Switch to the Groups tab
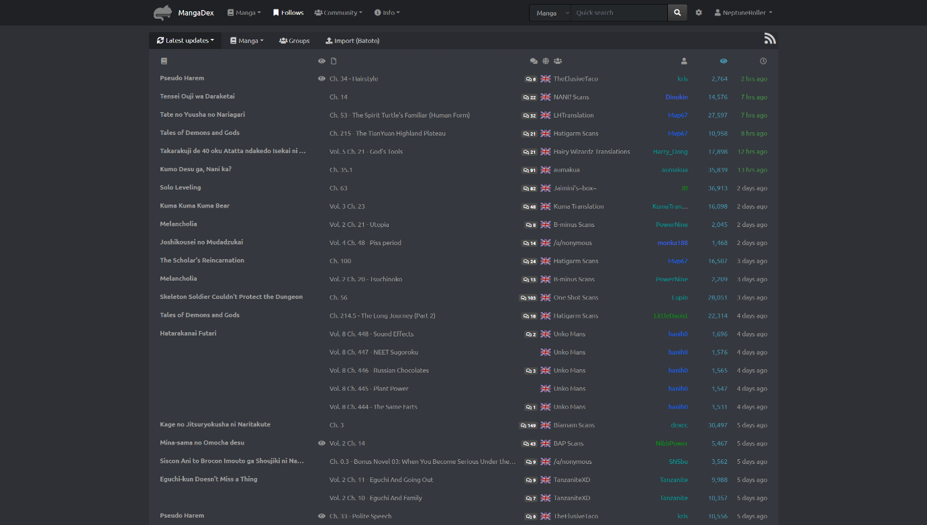The width and height of the screenshot is (927, 525). point(295,41)
